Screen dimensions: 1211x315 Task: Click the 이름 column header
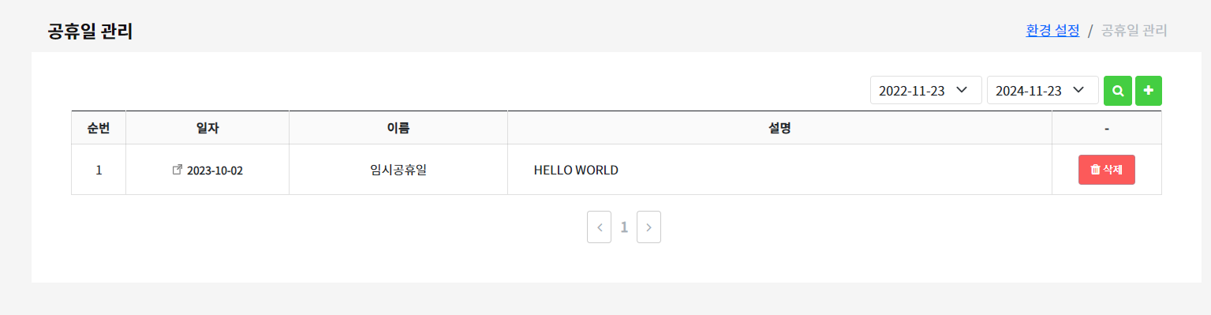(x=398, y=128)
